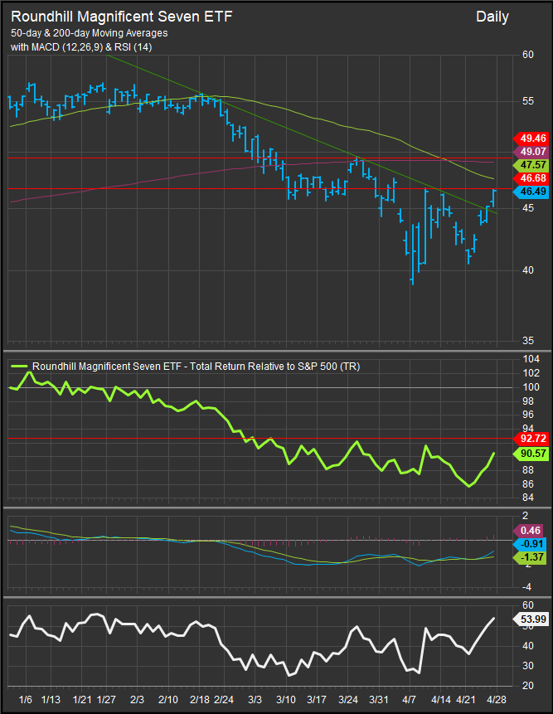Click the red 49.46 price tag
Viewport: 553px width, 714px height.
[x=531, y=138]
